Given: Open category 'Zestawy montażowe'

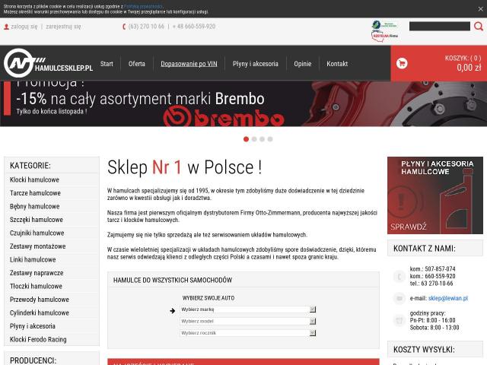Looking at the screenshot, I should [37, 246].
